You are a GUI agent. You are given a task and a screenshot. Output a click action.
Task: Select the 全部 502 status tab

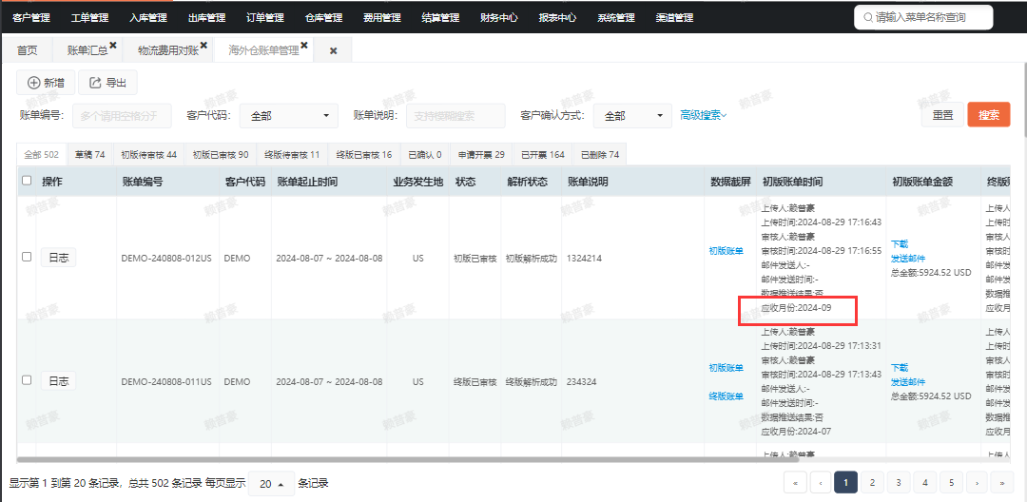point(41,154)
